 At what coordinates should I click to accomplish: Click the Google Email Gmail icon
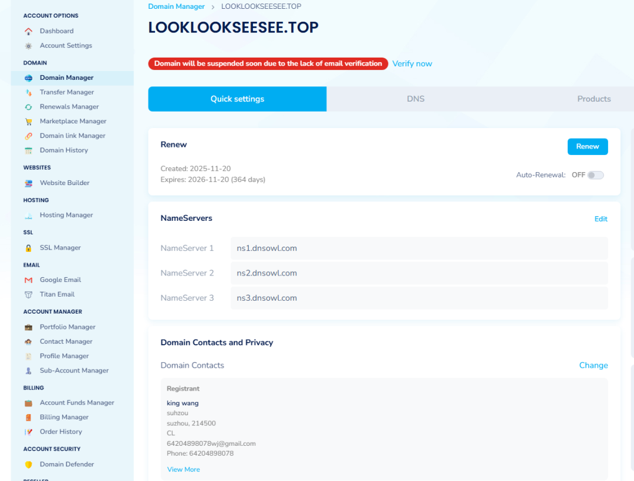28,280
